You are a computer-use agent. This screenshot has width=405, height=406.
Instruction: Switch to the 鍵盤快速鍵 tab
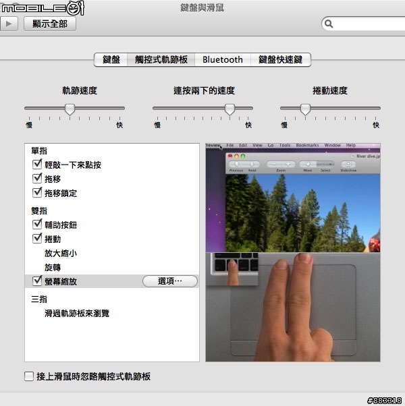click(281, 59)
